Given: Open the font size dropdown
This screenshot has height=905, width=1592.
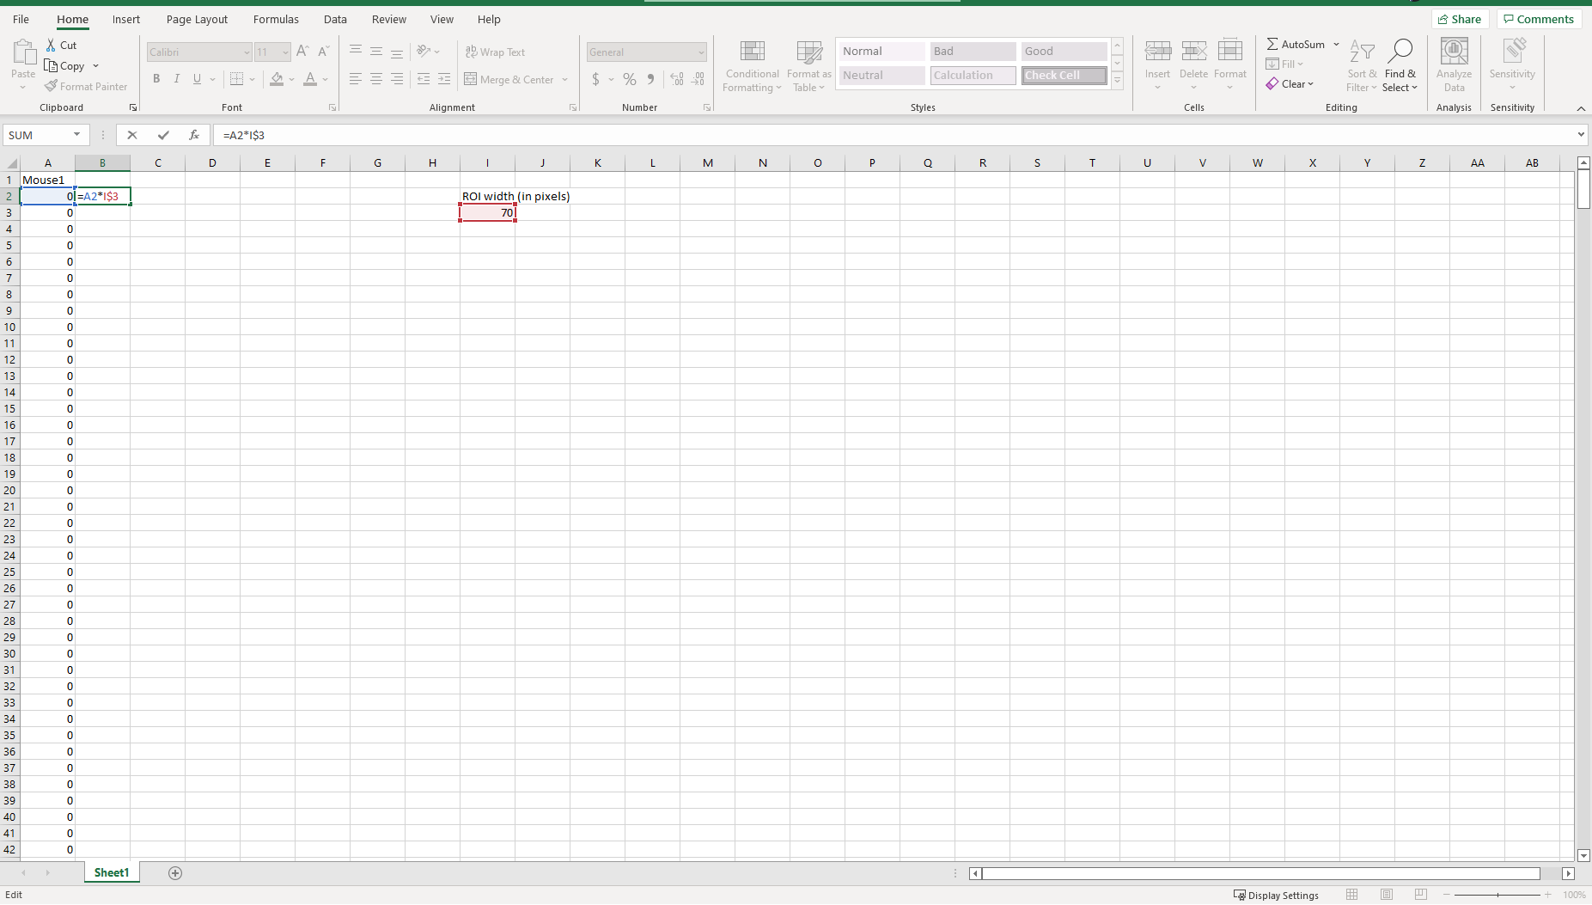Looking at the screenshot, I should 285,52.
